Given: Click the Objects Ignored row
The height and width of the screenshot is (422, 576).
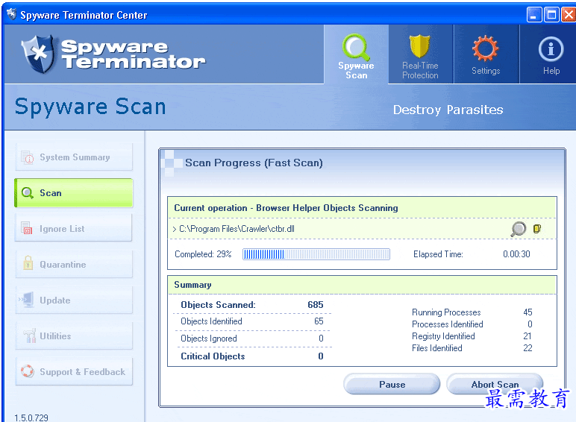Looking at the screenshot, I should point(252,338).
